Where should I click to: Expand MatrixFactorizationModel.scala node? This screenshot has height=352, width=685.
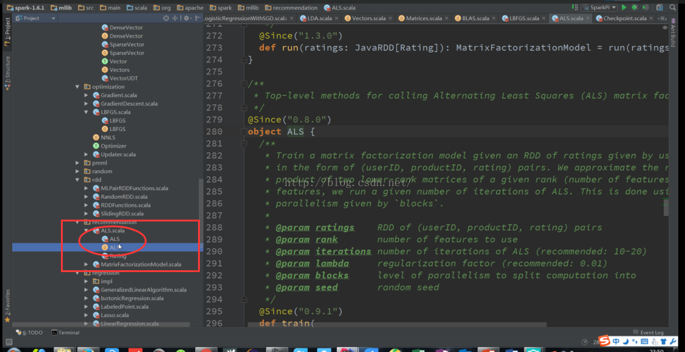pos(86,265)
